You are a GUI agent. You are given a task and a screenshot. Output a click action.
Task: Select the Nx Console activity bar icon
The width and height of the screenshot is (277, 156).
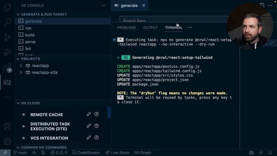coord(7,82)
